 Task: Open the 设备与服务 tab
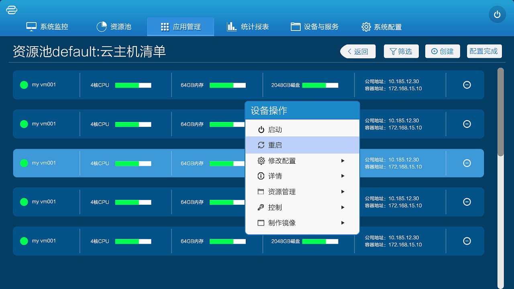coord(315,27)
